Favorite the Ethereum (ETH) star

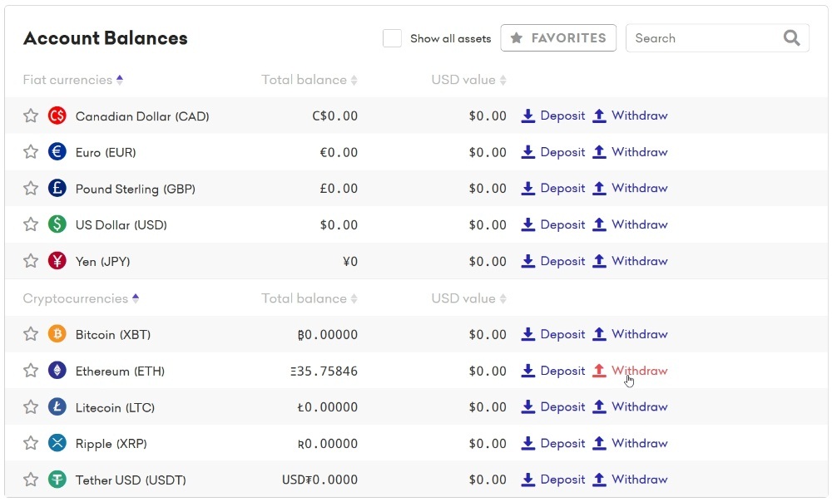(31, 371)
